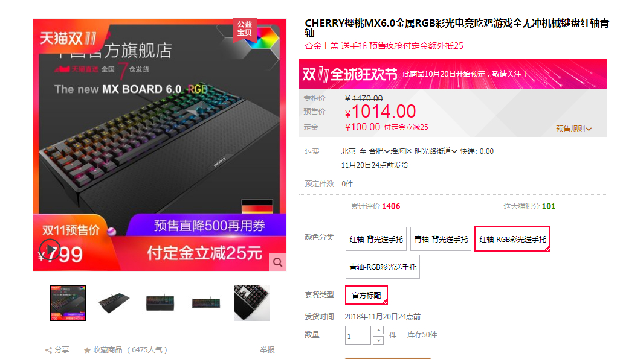Select the 青轴-背光送手托 option
This screenshot has height=359, width=623.
point(441,239)
